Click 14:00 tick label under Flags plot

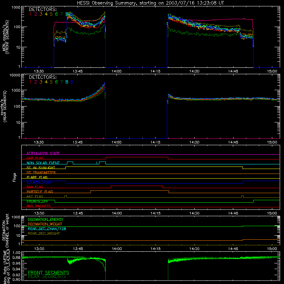tap(117, 213)
